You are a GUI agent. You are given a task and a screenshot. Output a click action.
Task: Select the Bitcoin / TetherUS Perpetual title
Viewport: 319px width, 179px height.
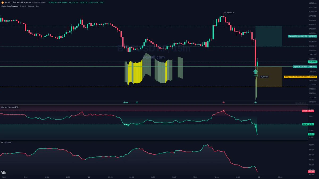[18, 2]
